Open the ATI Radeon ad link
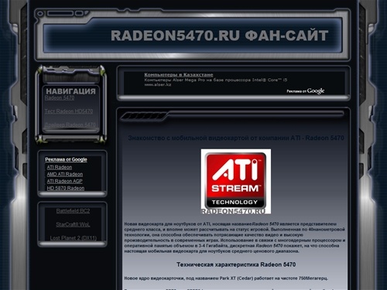The width and height of the screenshot is (387, 290). (60, 167)
